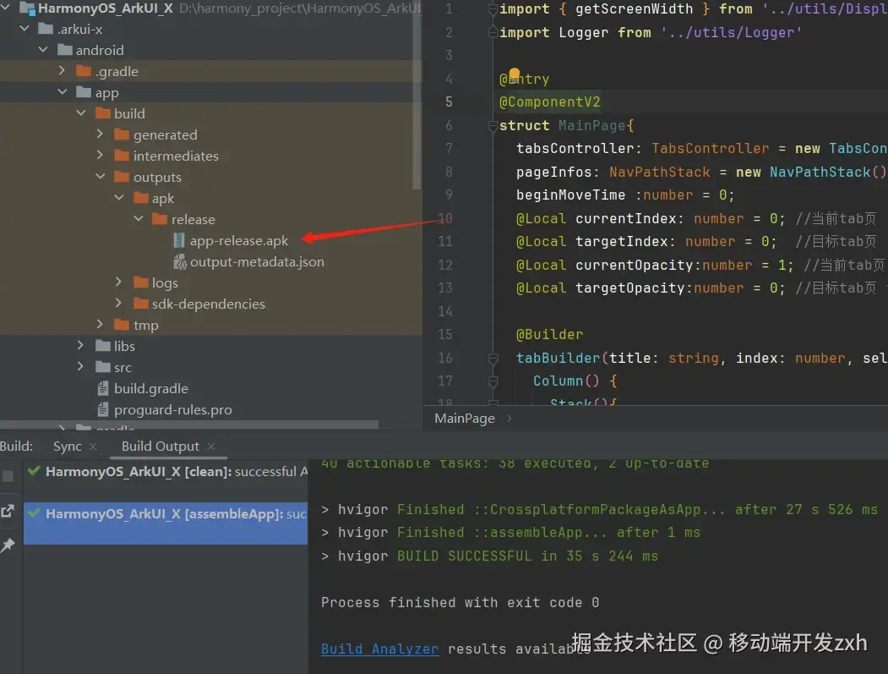
Task: Expand the intermediates folder
Action: [x=100, y=155]
